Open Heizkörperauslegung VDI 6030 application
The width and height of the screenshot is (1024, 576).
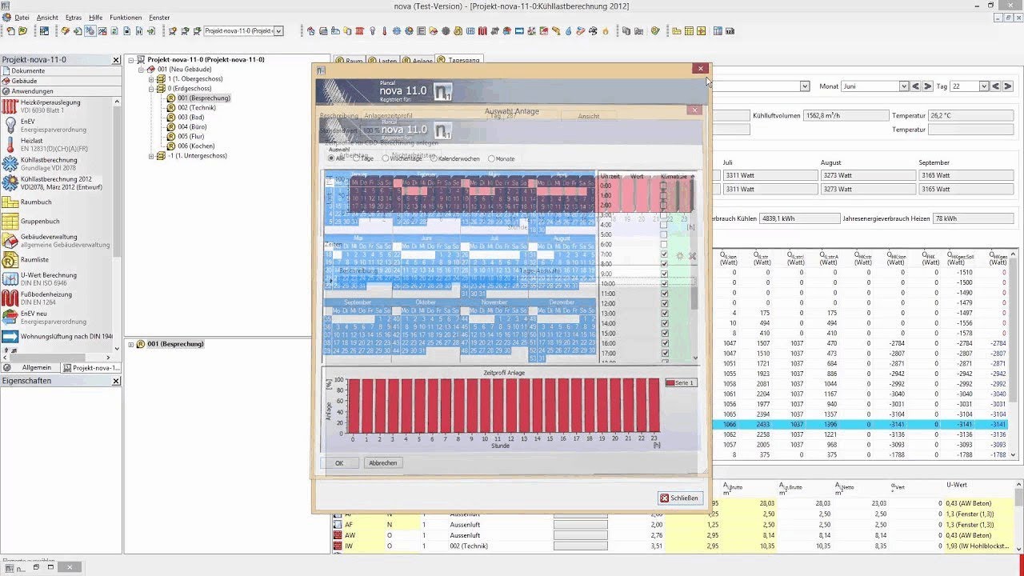(x=50, y=106)
